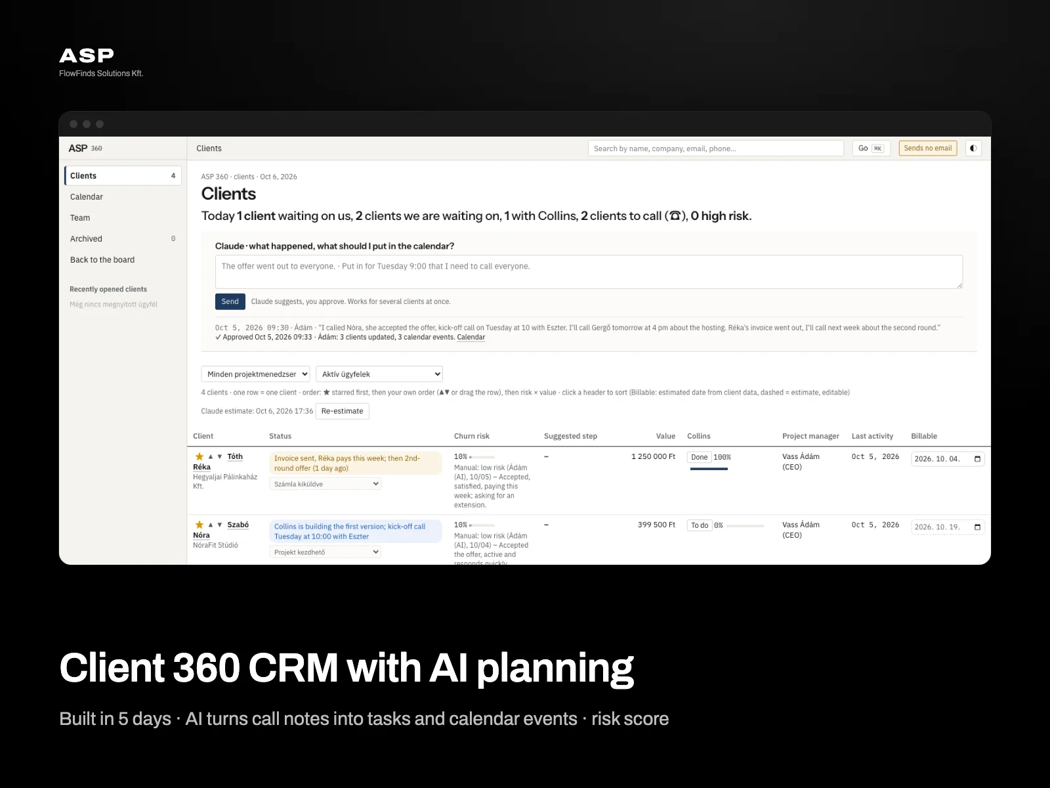The height and width of the screenshot is (788, 1050).
Task: Focus the client search field
Action: click(716, 148)
